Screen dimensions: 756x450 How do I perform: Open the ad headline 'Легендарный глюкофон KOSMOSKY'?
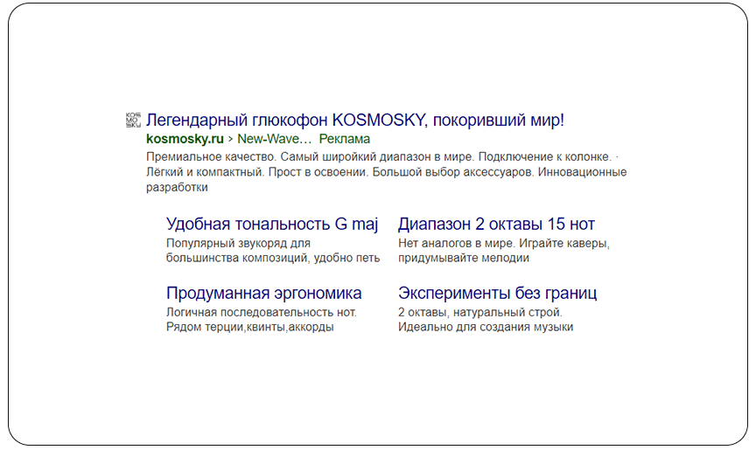point(355,120)
